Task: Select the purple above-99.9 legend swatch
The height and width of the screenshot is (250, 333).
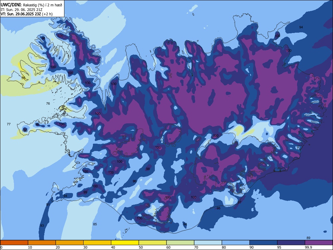Action: point(319,243)
